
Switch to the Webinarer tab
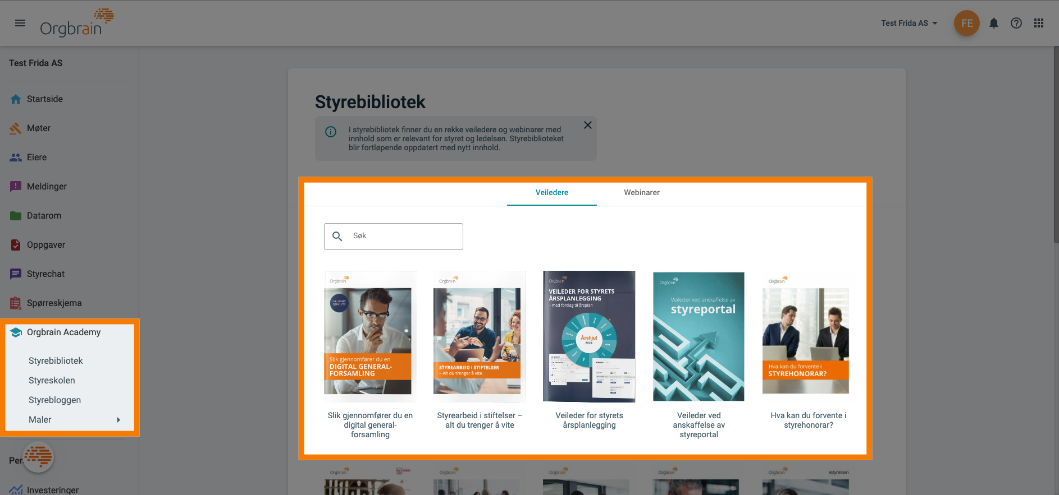click(641, 193)
